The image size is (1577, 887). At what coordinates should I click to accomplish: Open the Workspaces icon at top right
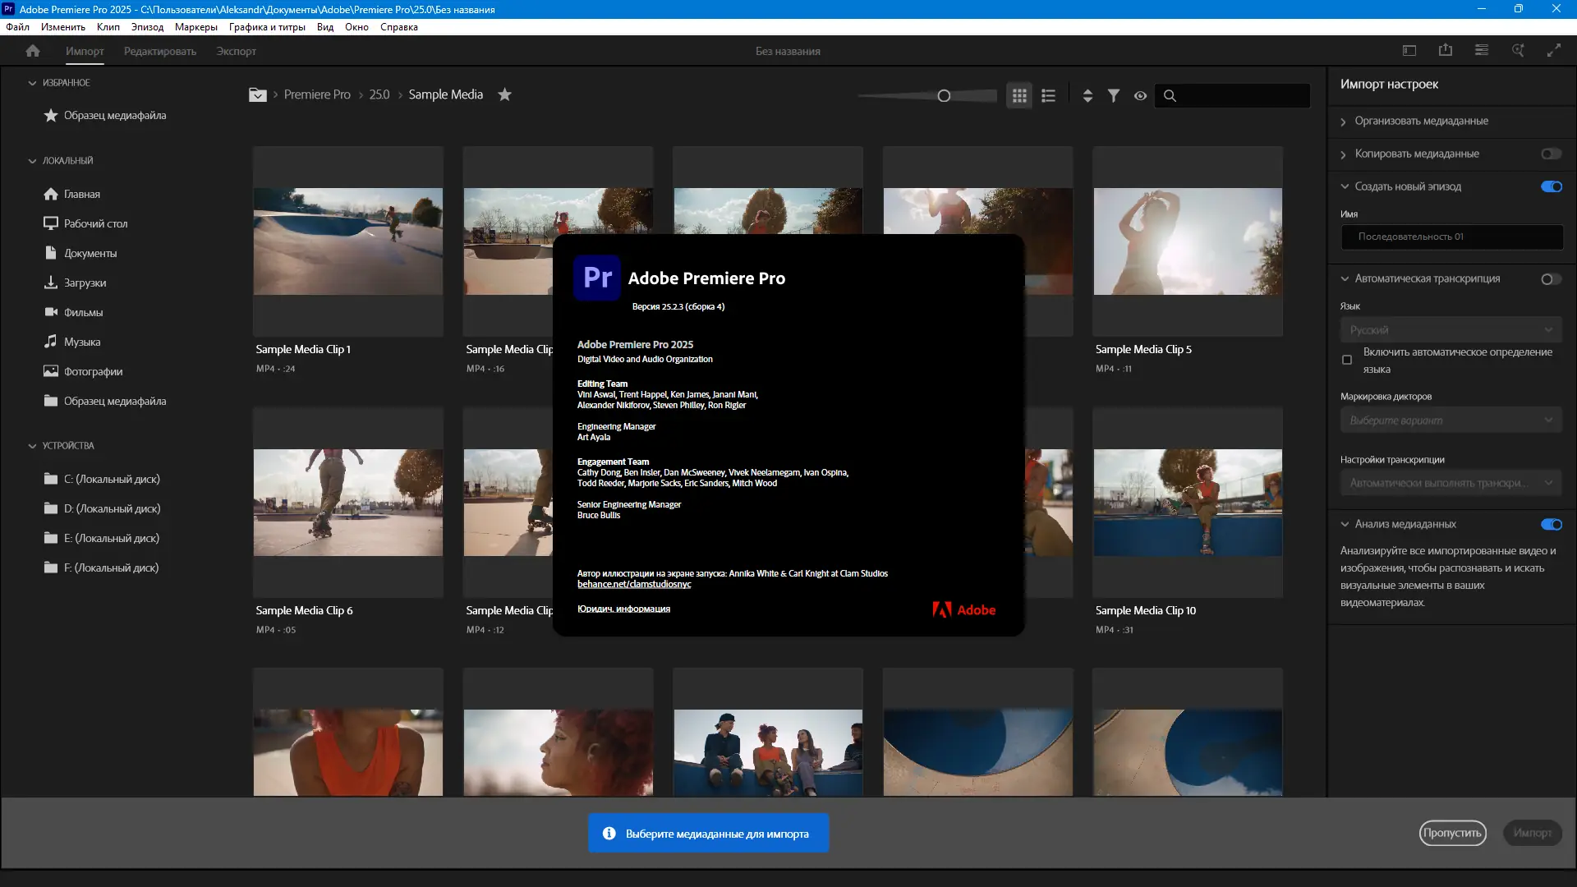coord(1409,51)
